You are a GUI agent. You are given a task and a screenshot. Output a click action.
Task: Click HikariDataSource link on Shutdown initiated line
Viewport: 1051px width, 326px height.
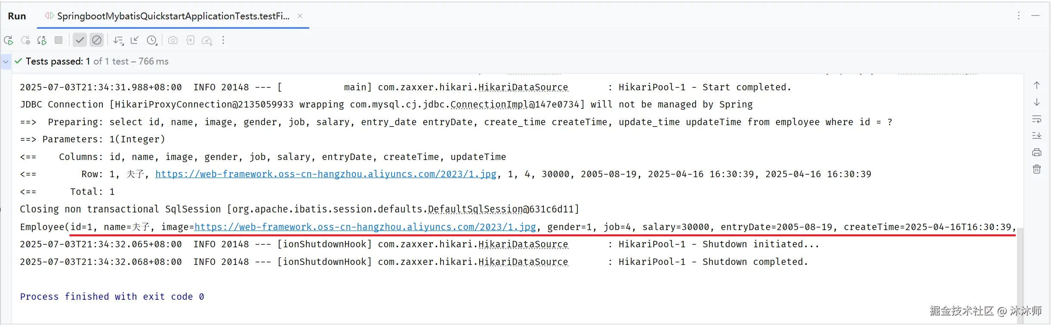pyautogui.click(x=523, y=244)
